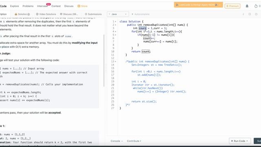Collapse the if-block fold at line 5
Image resolution: width=261 pixels, height=147 pixels.
click(115, 35)
